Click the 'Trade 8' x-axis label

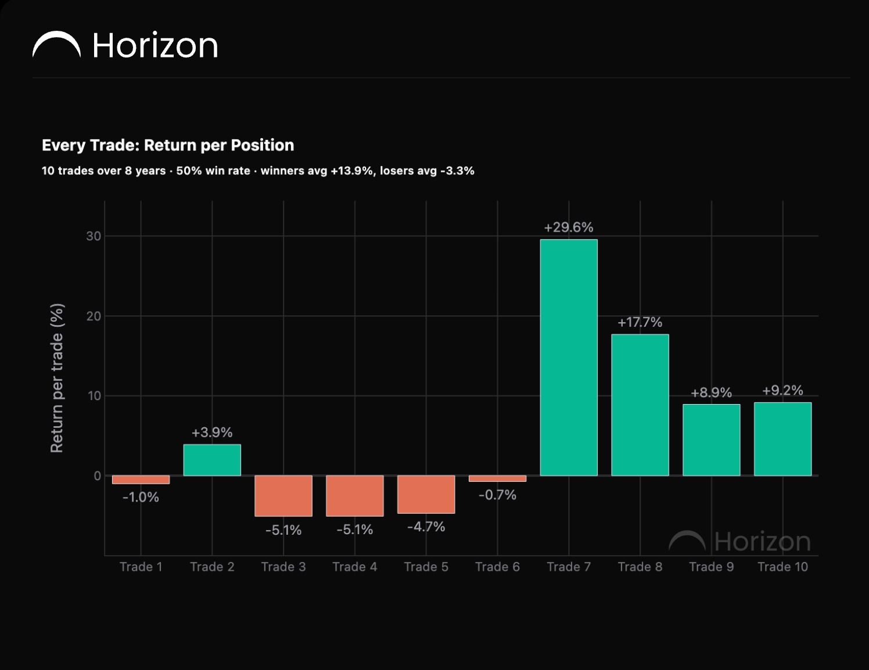[x=640, y=567]
